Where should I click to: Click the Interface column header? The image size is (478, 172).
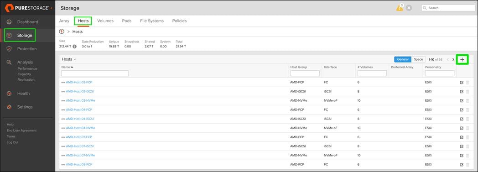[330, 67]
